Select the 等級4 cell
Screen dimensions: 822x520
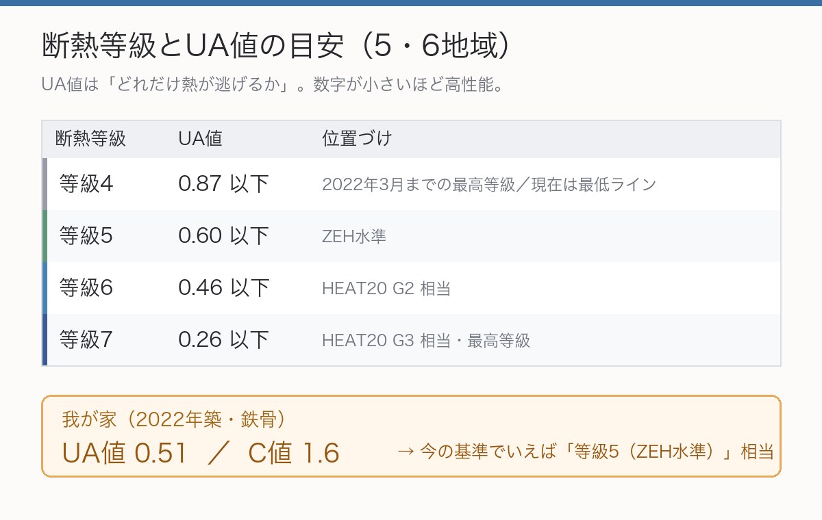click(x=86, y=184)
